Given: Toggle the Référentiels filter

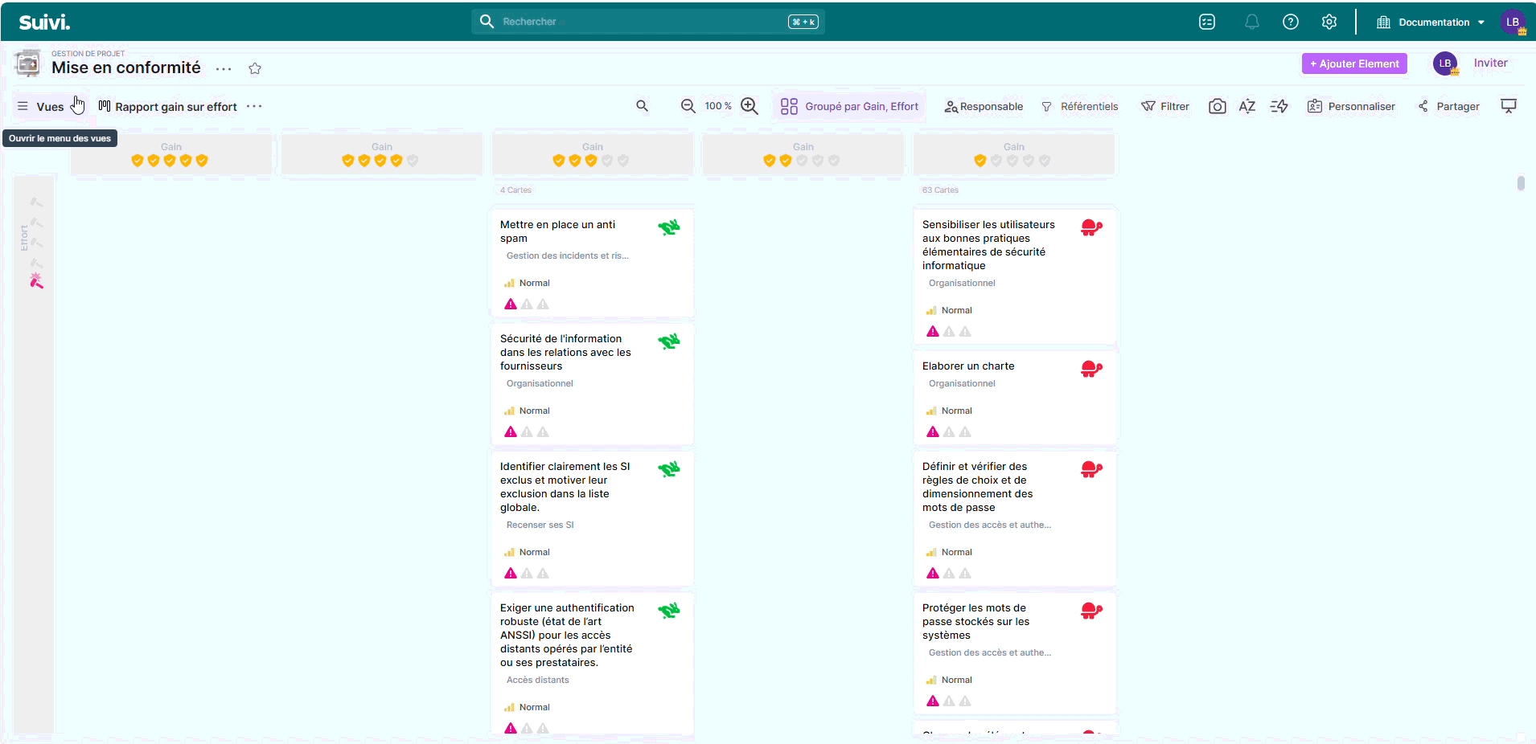Looking at the screenshot, I should coord(1079,106).
